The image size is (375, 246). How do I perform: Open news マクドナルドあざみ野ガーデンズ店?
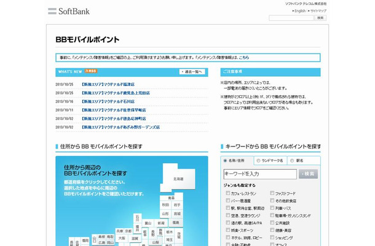(x=120, y=127)
